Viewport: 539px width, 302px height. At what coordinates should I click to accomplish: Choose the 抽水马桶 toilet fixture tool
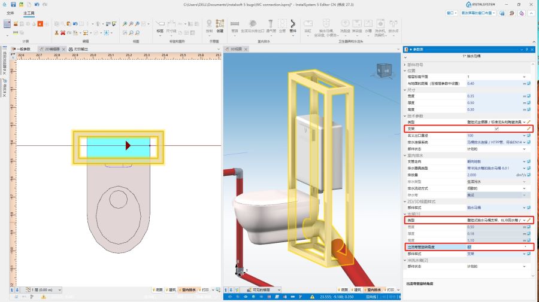326,25
